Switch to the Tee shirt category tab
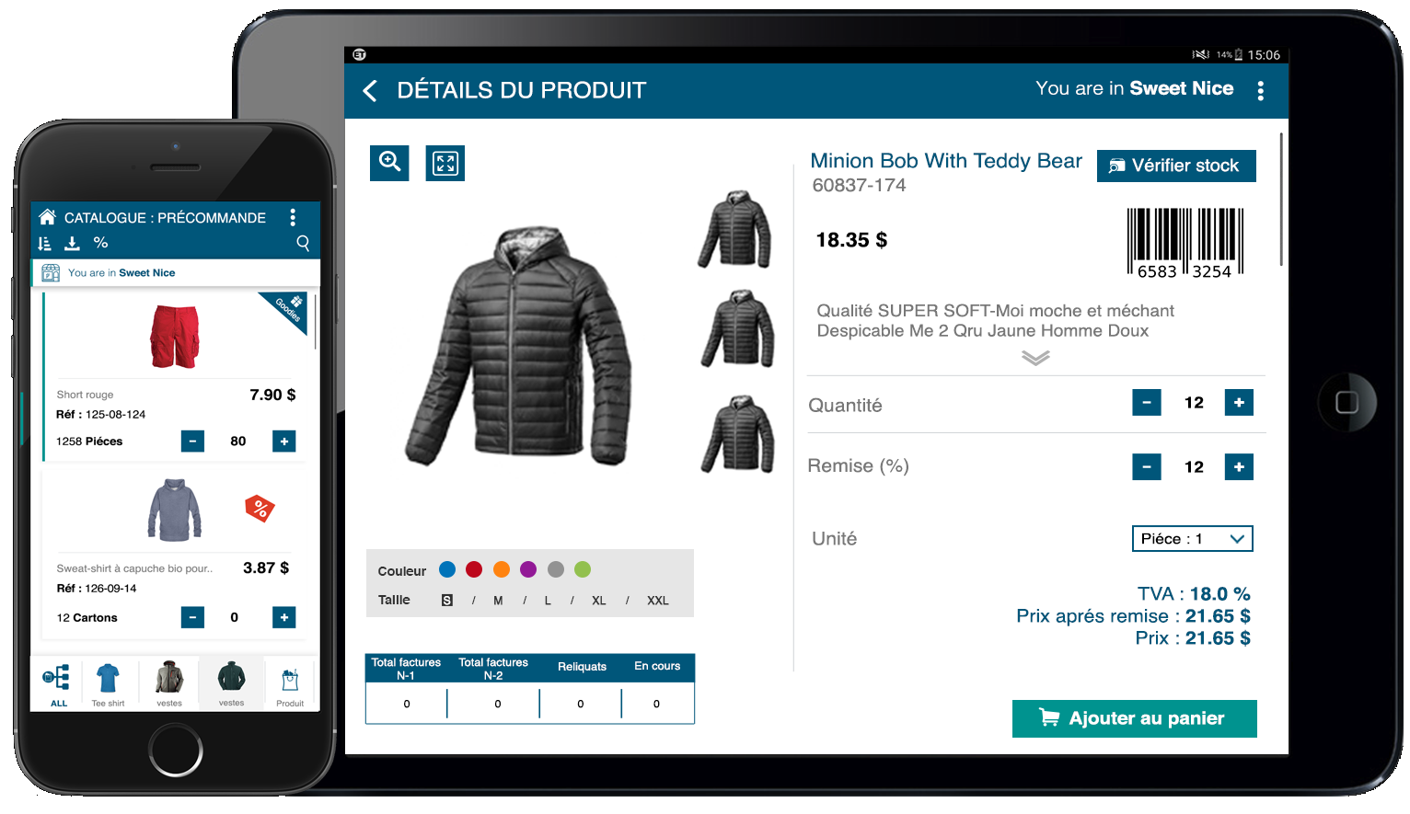 pyautogui.click(x=108, y=684)
